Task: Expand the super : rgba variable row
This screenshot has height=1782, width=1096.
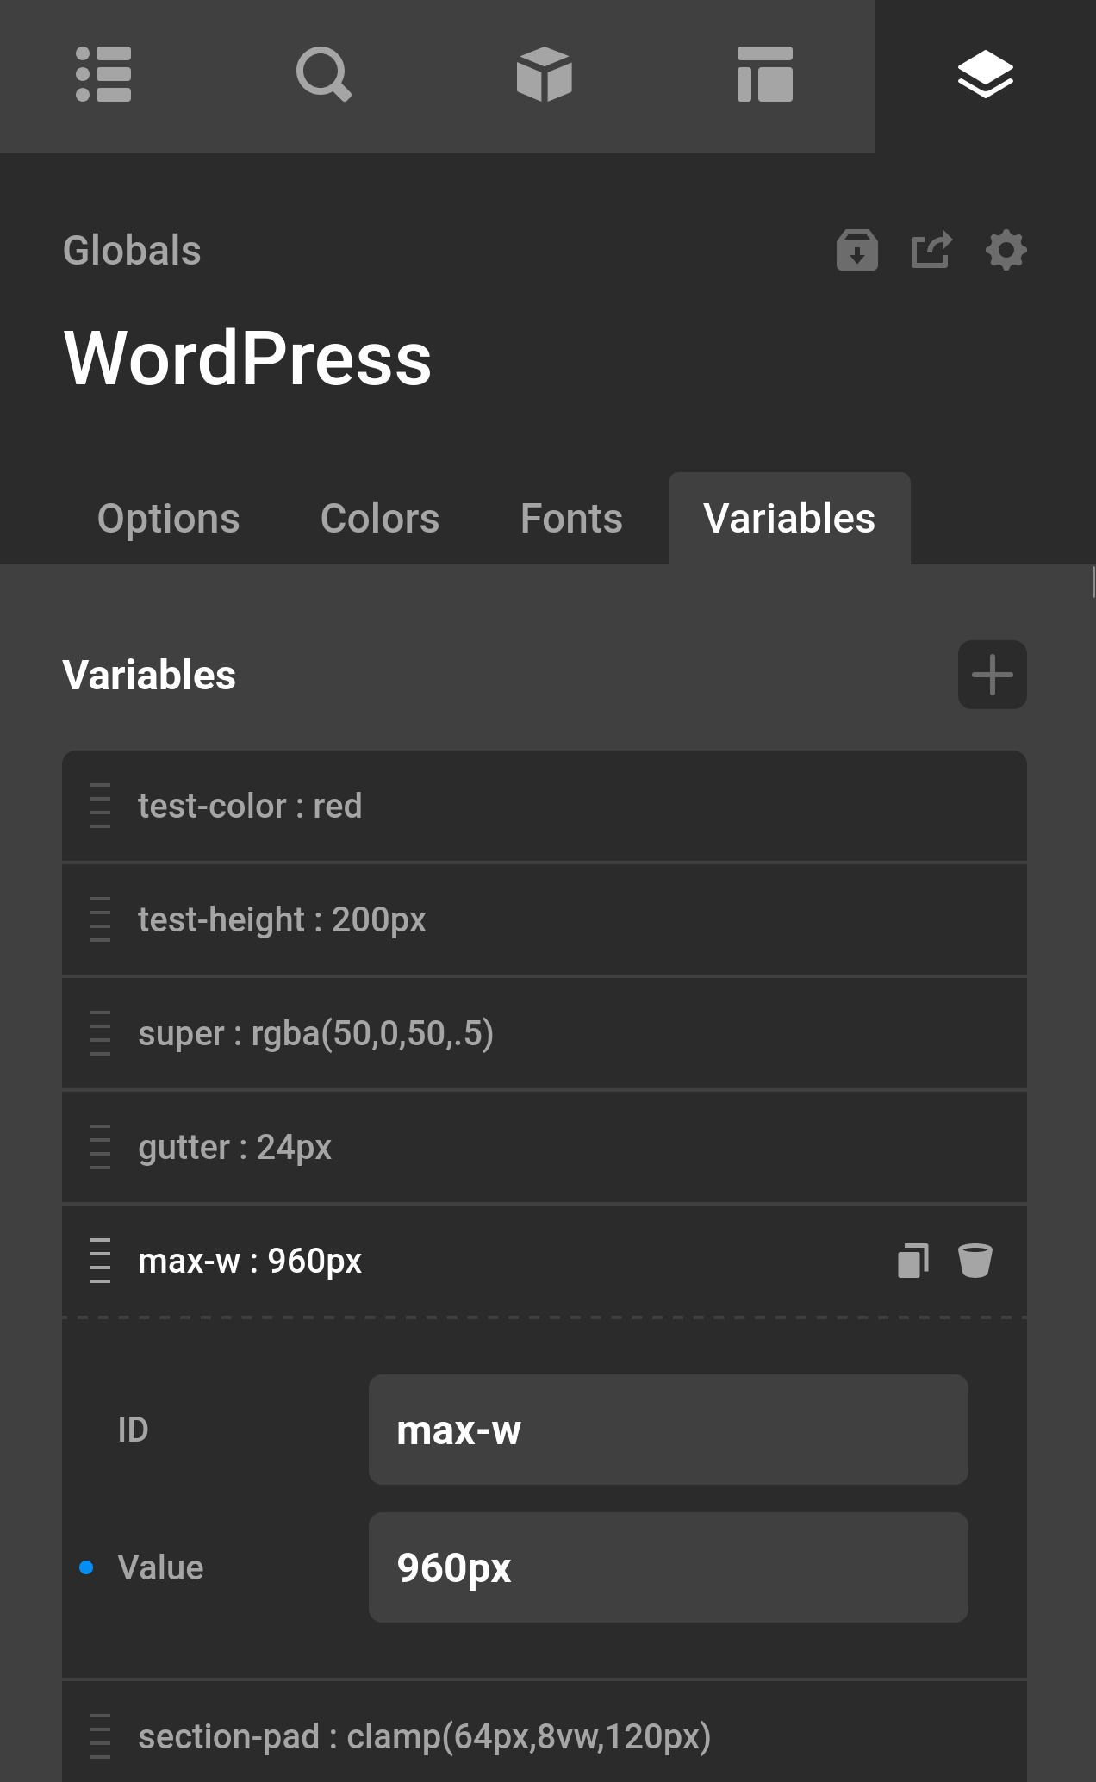Action: 545,1033
